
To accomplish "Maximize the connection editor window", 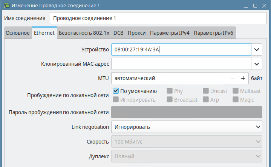I will coord(255,6).
